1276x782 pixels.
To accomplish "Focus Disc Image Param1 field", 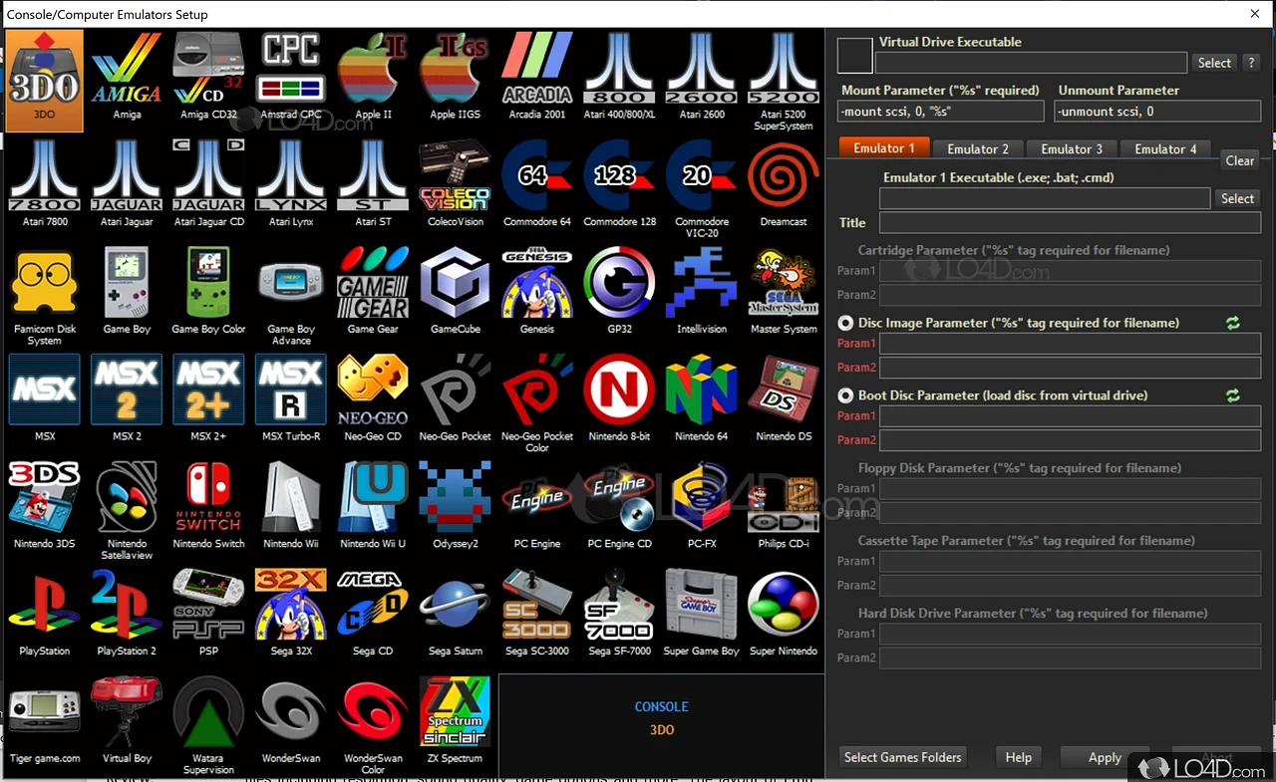I will 1070,344.
